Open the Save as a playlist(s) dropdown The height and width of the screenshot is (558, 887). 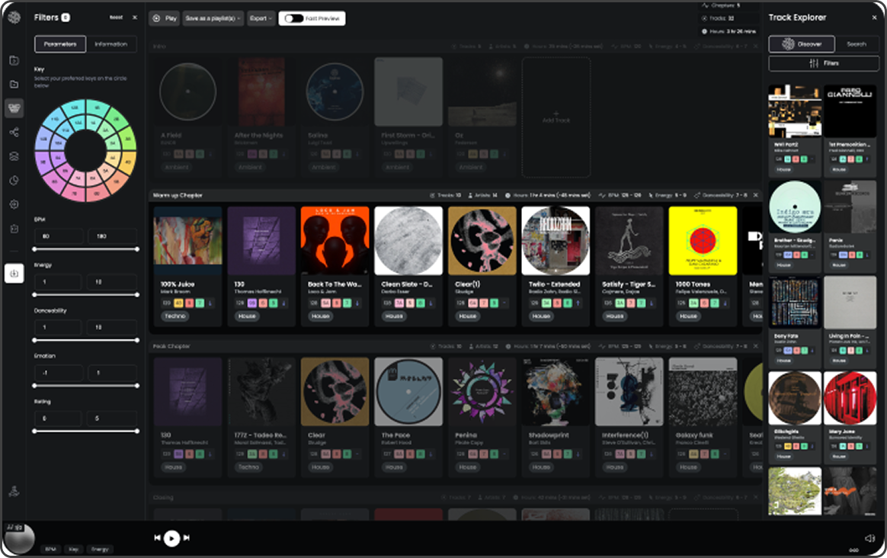213,18
